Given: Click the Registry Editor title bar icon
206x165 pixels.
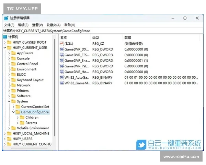Looking at the screenshot, I should point(7,18).
